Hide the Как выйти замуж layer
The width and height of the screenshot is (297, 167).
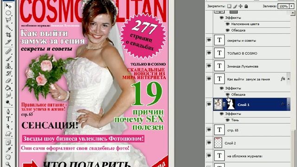click(209, 78)
